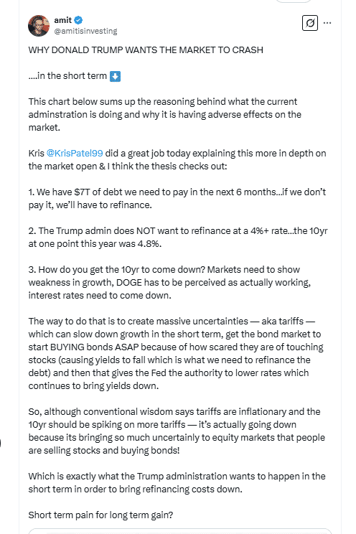Viewport: 356px width, 534px height.
Task: Open the @KrisPatel99 mention
Action: (x=75, y=154)
